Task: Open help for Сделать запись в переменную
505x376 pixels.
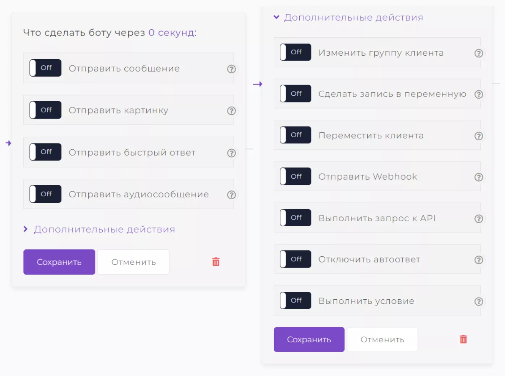Action: tap(479, 94)
